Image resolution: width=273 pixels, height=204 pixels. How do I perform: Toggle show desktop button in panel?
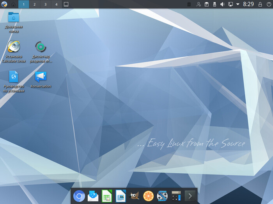pos(66,4)
